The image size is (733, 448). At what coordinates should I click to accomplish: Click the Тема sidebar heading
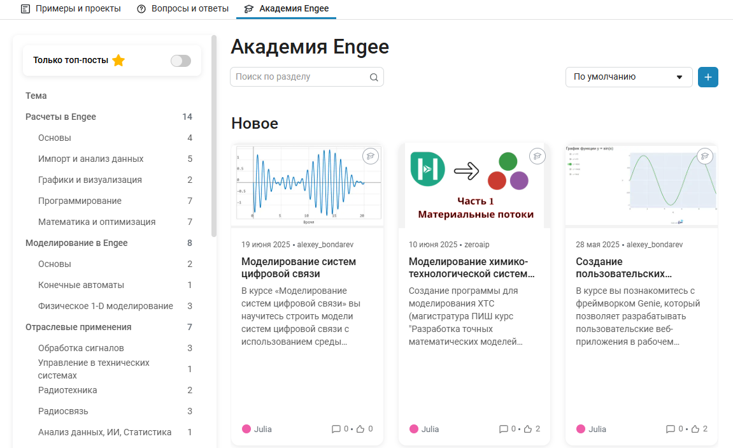click(x=36, y=96)
